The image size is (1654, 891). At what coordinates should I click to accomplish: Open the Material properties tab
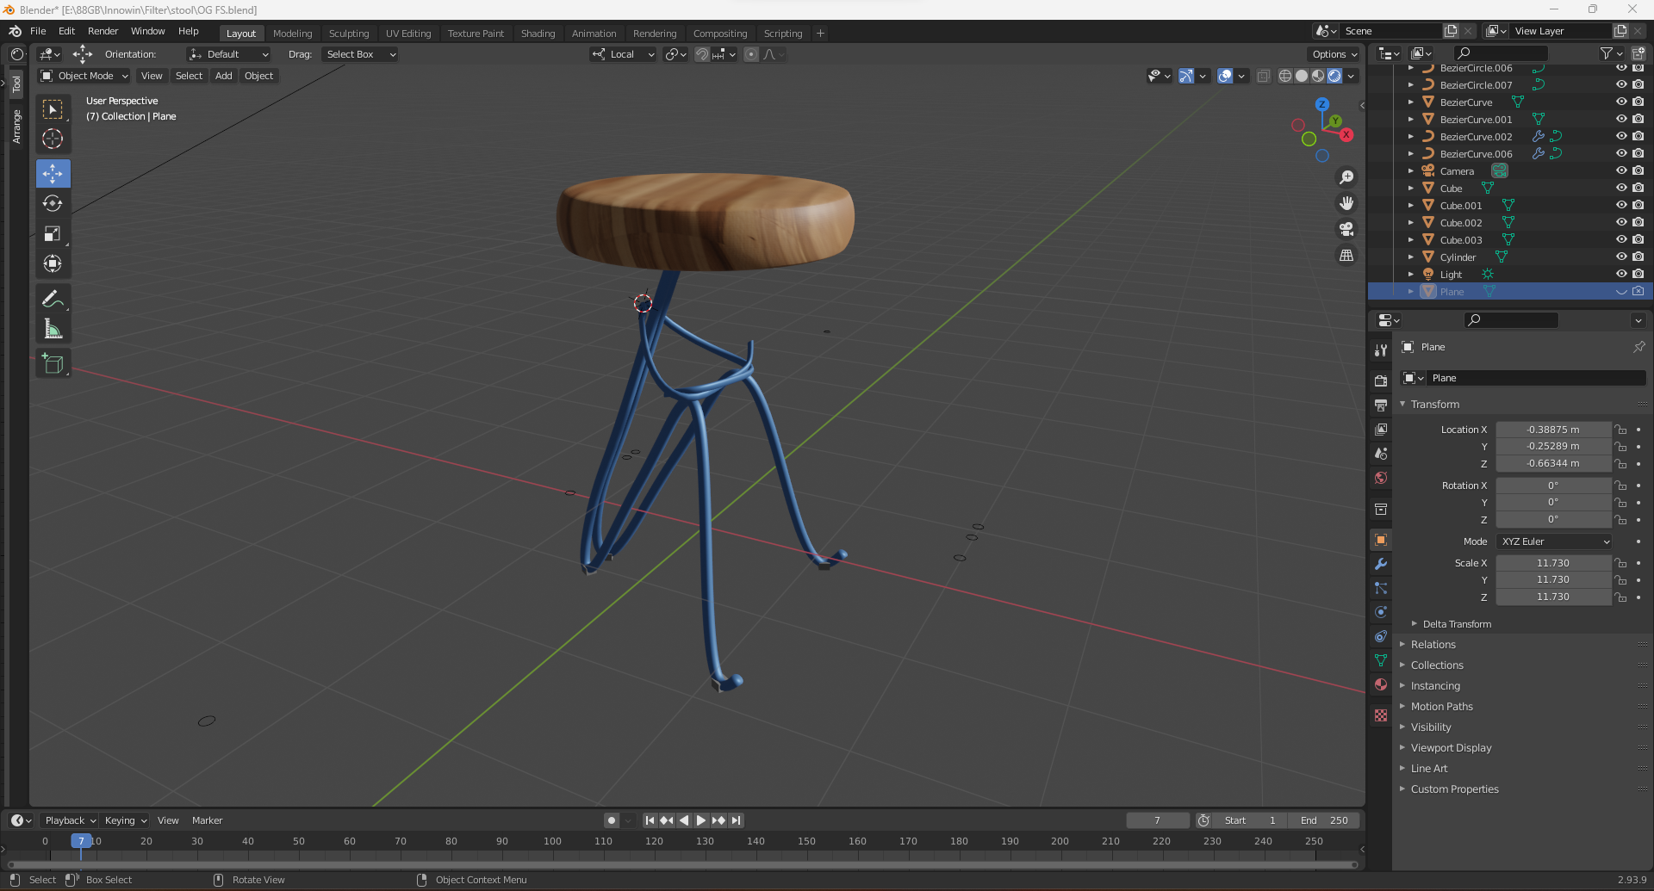[x=1381, y=684]
